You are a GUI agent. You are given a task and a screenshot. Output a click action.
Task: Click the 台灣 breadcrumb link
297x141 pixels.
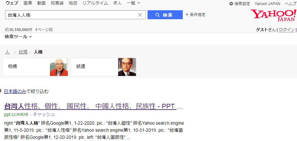23,52
